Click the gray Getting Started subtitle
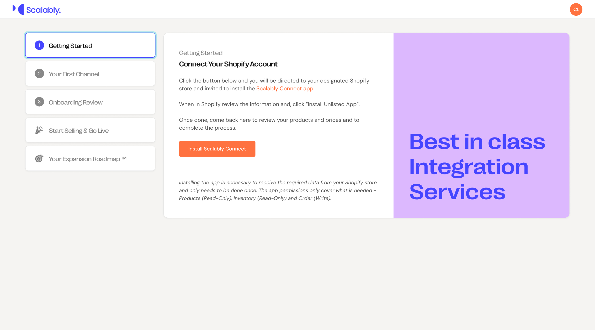The image size is (595, 330). click(201, 53)
